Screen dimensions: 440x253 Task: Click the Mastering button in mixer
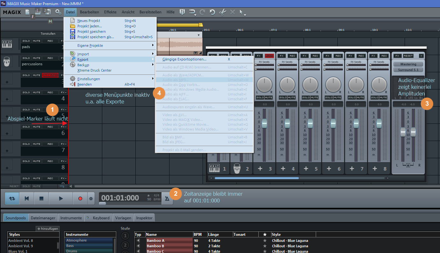click(x=408, y=64)
